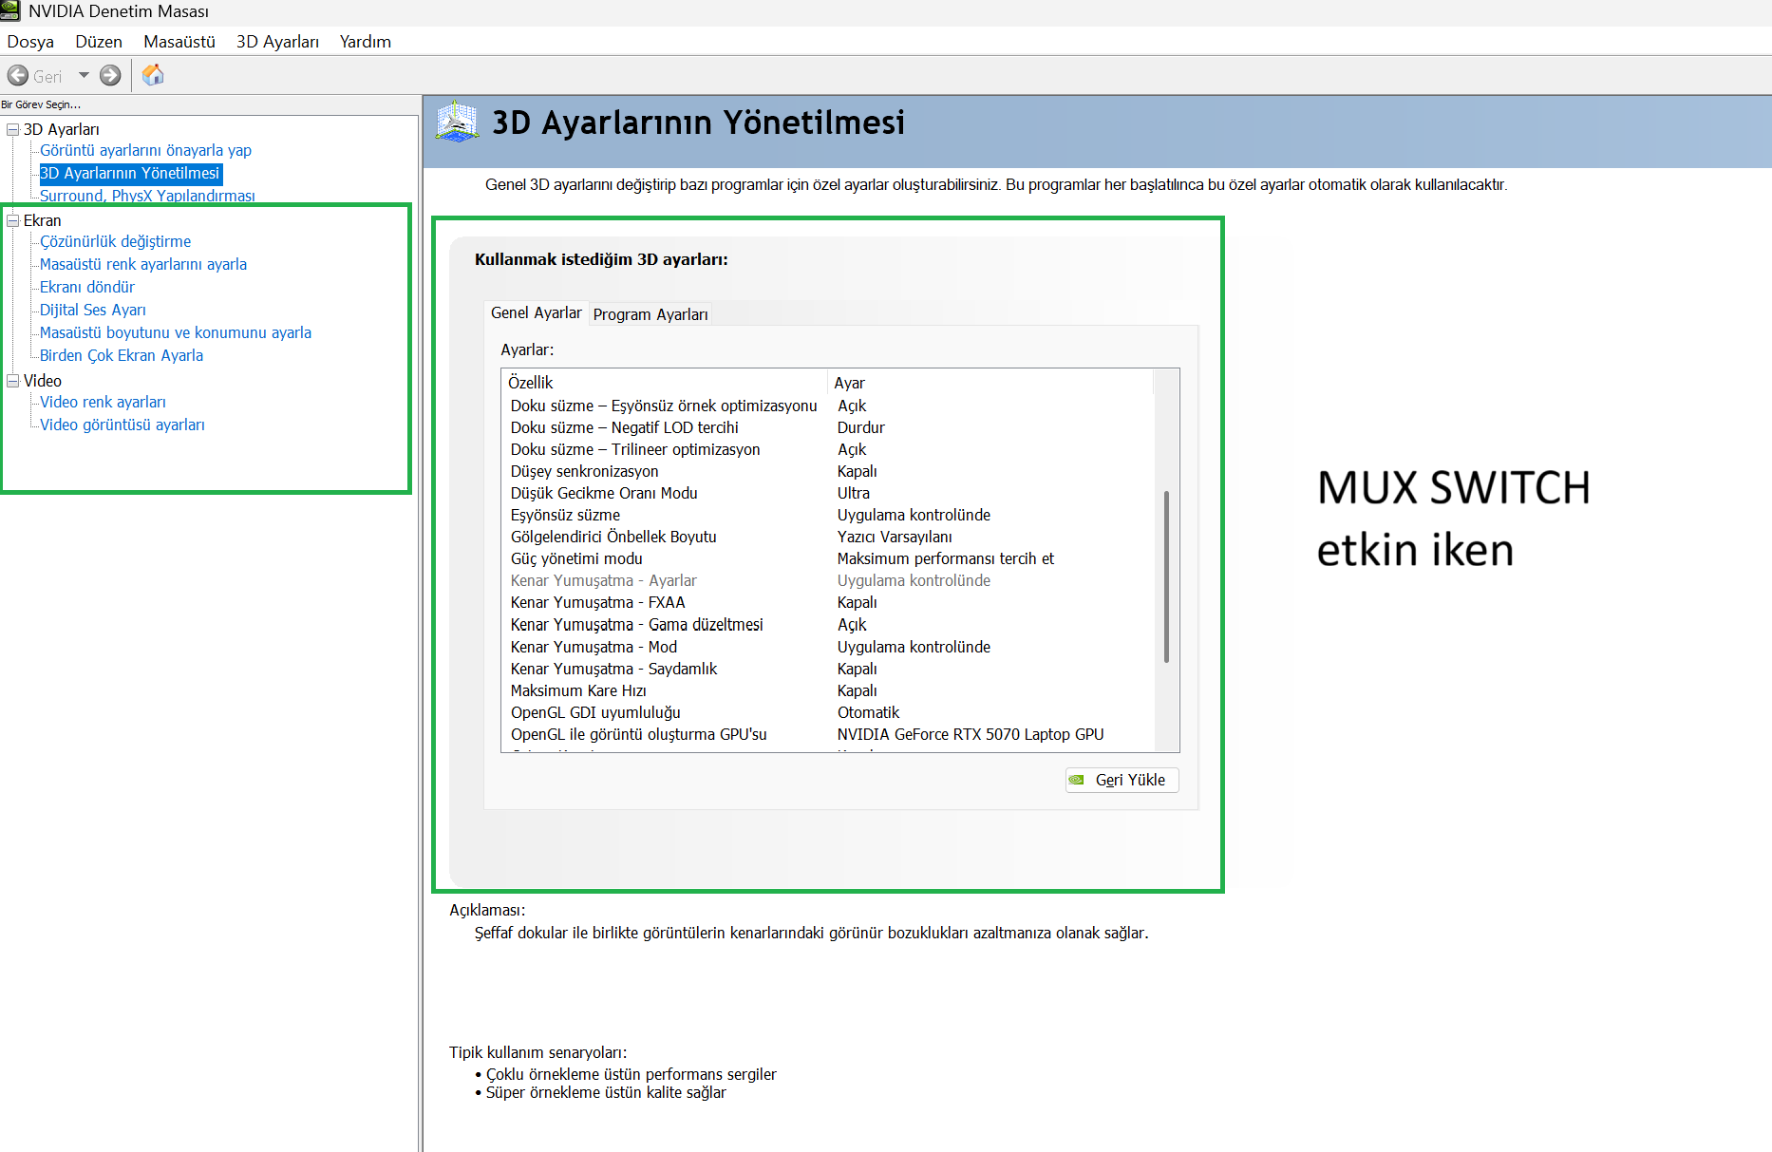Open Birden Çok Ekran Ayarla

click(x=122, y=355)
